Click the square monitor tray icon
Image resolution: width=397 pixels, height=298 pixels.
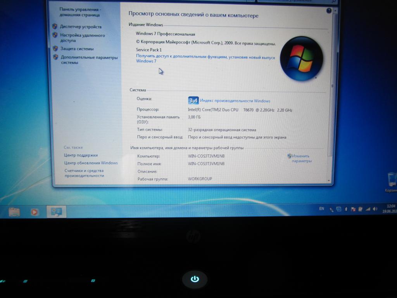pos(339,209)
